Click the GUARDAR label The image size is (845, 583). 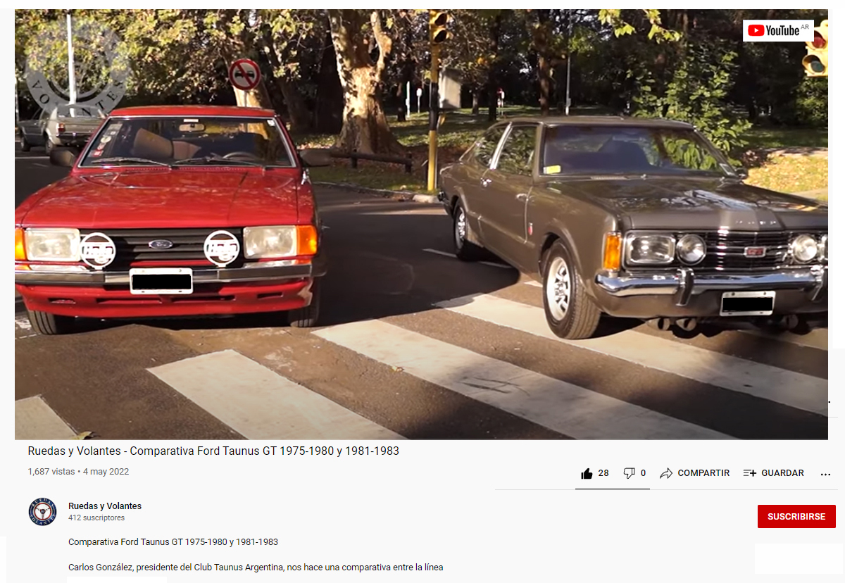[782, 473]
